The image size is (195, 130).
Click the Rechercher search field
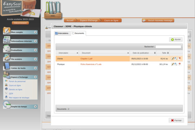[x=168, y=47]
